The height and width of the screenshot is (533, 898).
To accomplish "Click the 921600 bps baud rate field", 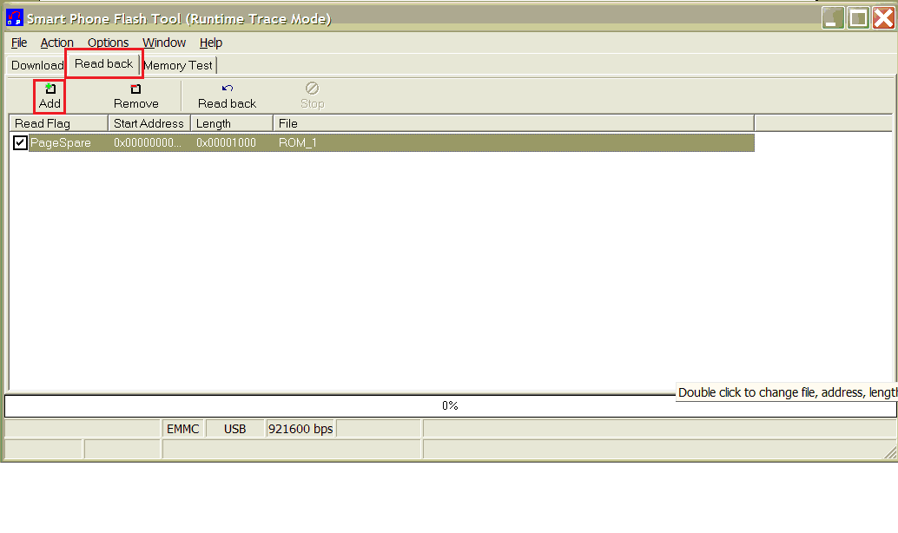I will [x=300, y=429].
